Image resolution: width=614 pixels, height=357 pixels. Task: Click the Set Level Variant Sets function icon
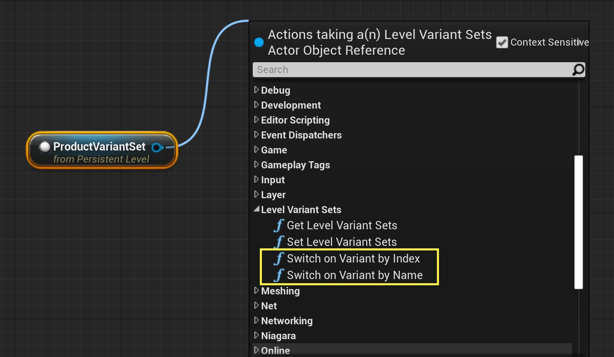279,242
